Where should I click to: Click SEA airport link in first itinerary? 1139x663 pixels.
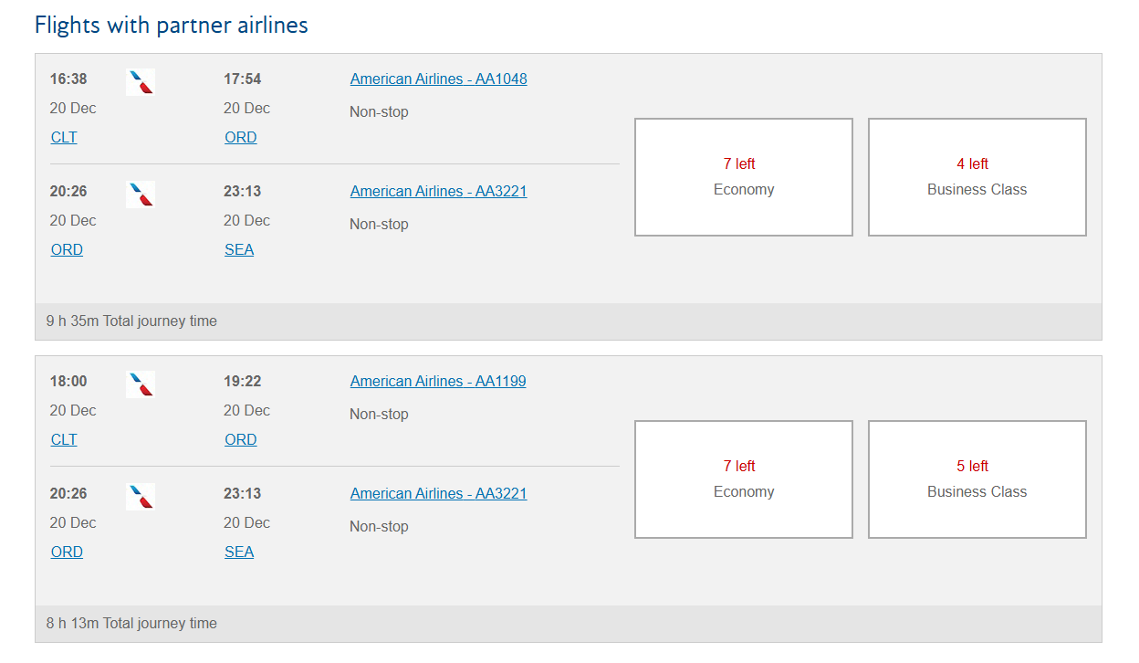click(239, 249)
